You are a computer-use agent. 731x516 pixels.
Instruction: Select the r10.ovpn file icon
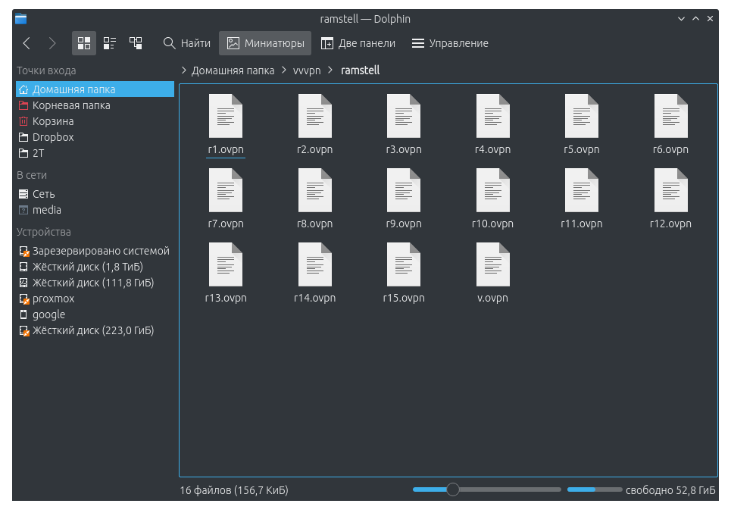(x=493, y=190)
